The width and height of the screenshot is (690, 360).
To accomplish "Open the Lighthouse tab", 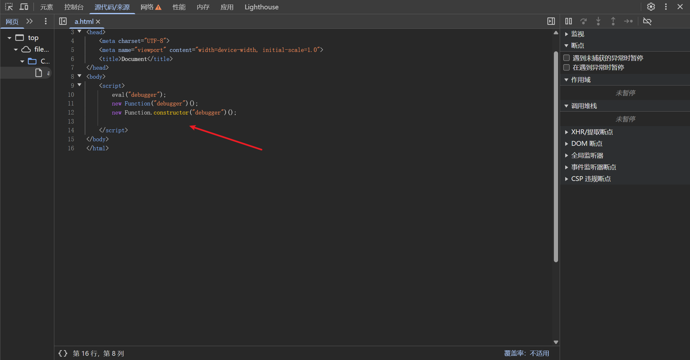I will [x=261, y=7].
